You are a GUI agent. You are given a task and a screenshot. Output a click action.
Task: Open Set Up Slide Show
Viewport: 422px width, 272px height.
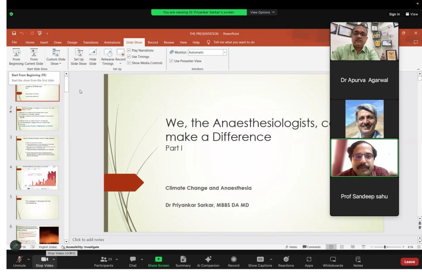(78, 57)
